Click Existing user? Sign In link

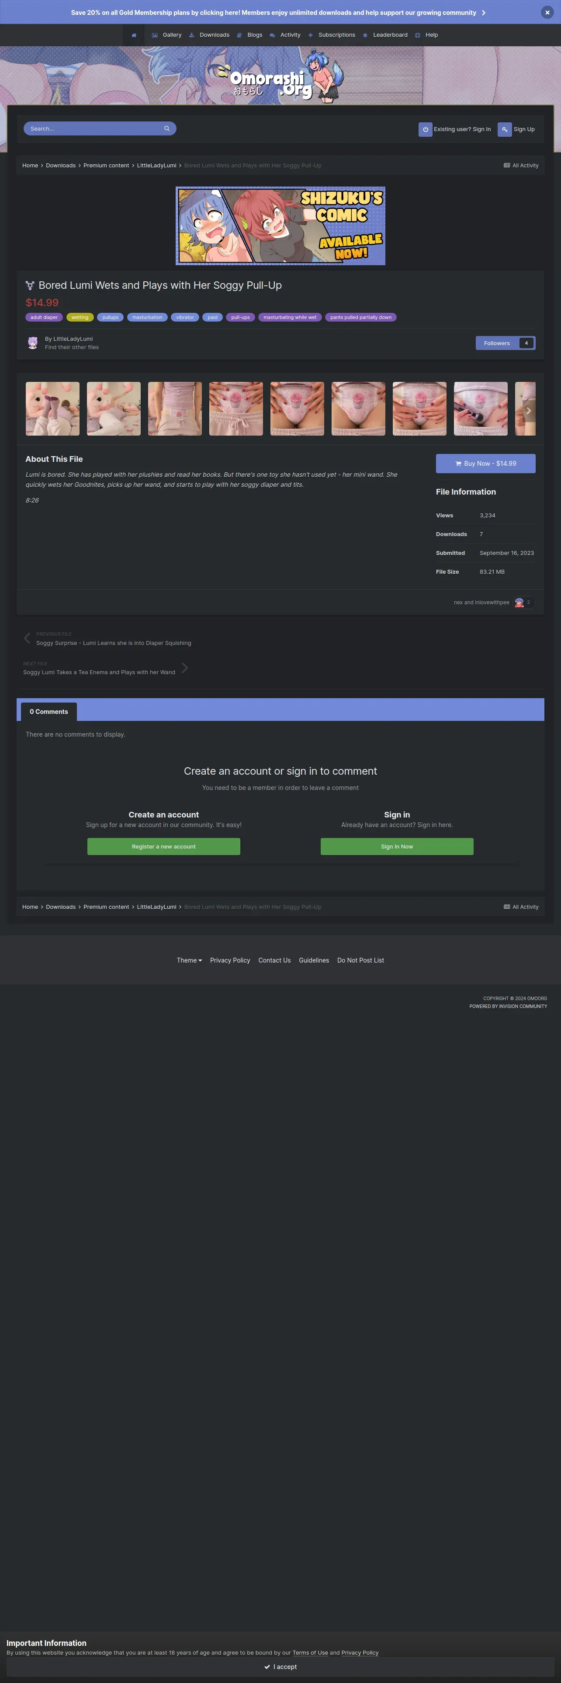(462, 129)
